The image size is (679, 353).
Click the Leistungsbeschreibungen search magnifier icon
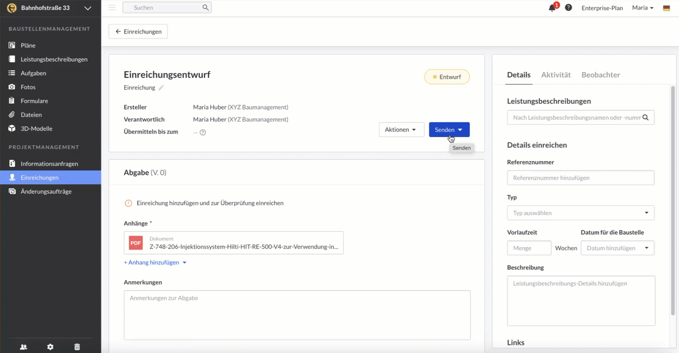click(x=645, y=117)
